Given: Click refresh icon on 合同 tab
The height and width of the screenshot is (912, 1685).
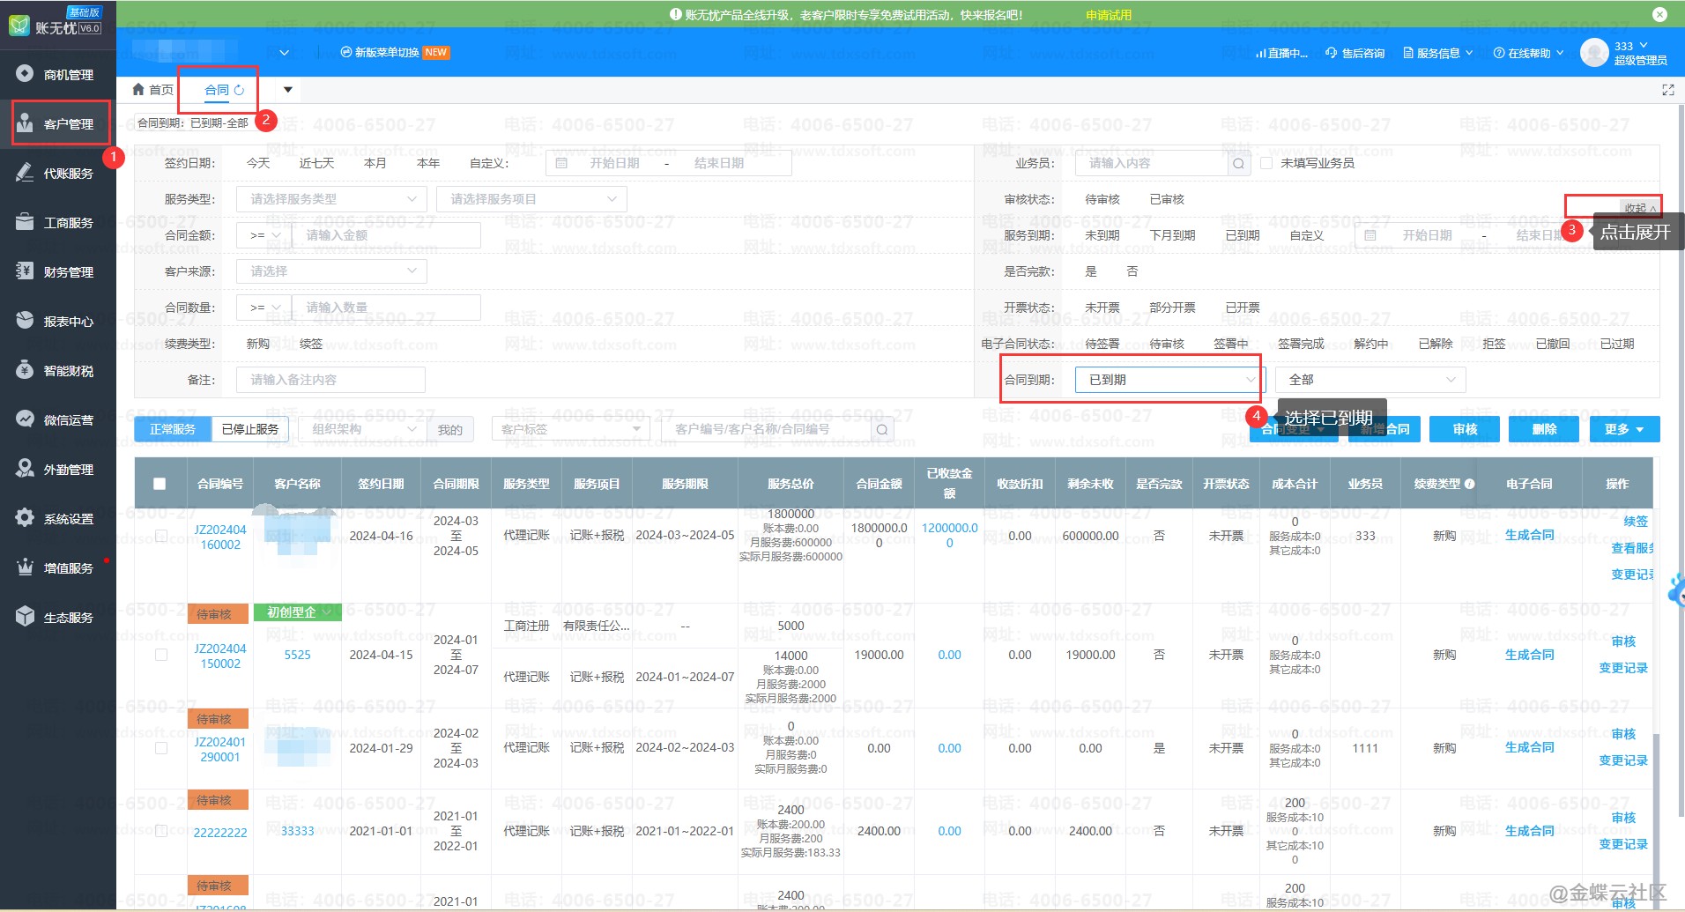Looking at the screenshot, I should click(239, 90).
